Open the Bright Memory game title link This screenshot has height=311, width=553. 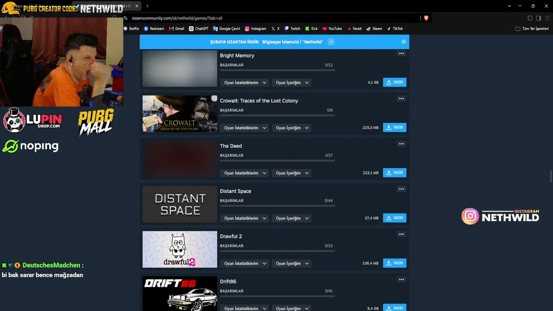pos(237,56)
